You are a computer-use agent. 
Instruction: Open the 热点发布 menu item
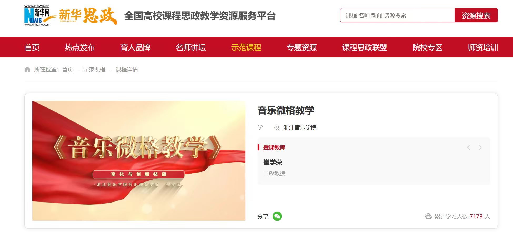[x=80, y=47]
